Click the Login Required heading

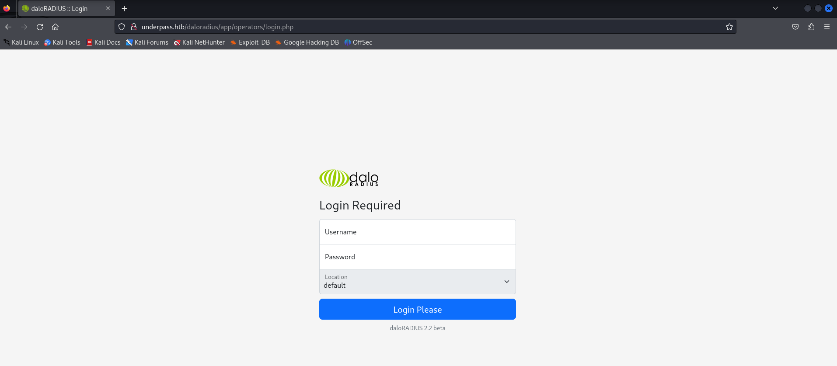point(360,206)
